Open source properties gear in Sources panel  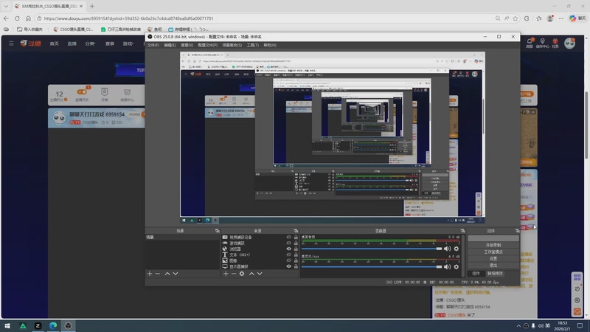pyautogui.click(x=242, y=274)
